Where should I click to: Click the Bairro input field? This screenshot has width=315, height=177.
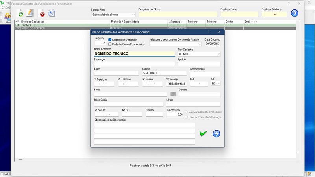pyautogui.click(x=116, y=73)
